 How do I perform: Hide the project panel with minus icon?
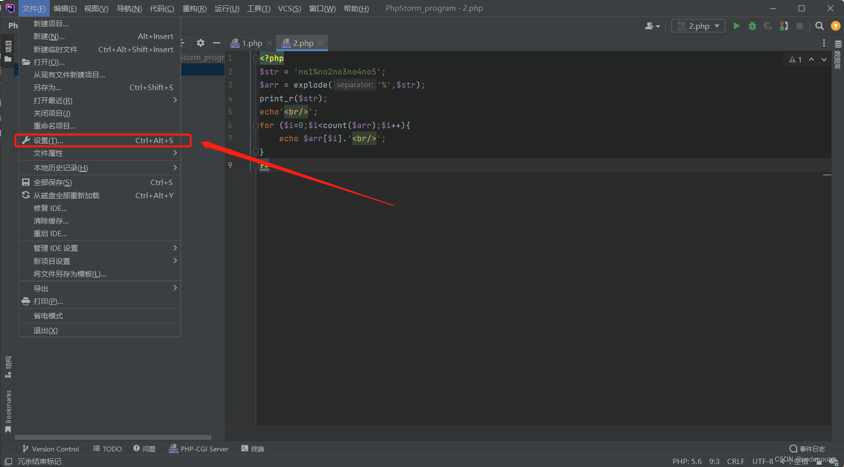click(217, 43)
